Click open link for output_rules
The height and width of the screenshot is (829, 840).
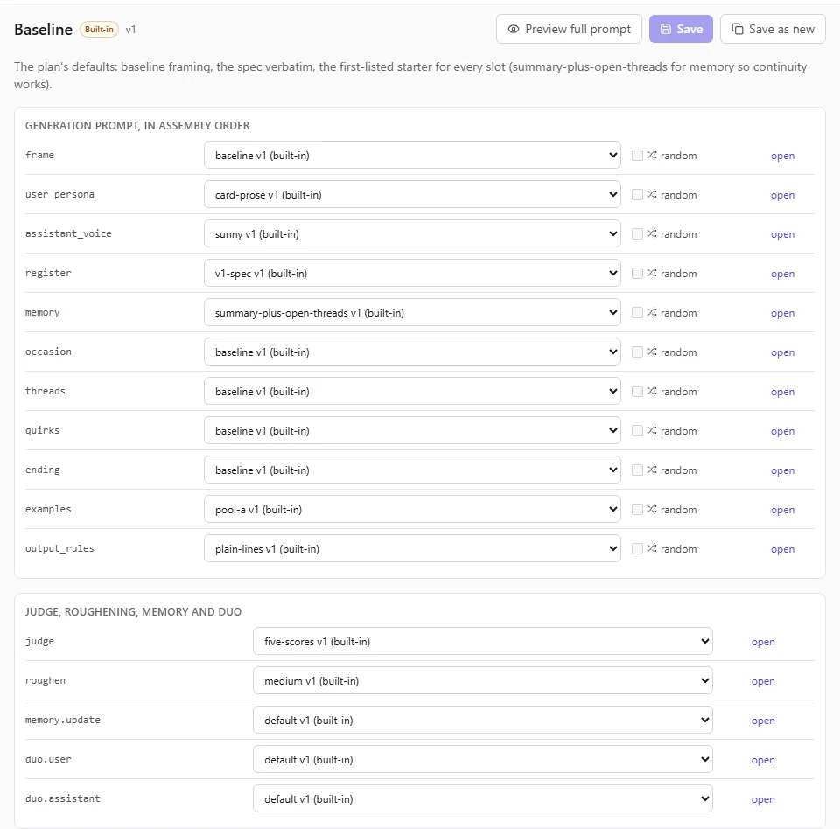click(782, 549)
